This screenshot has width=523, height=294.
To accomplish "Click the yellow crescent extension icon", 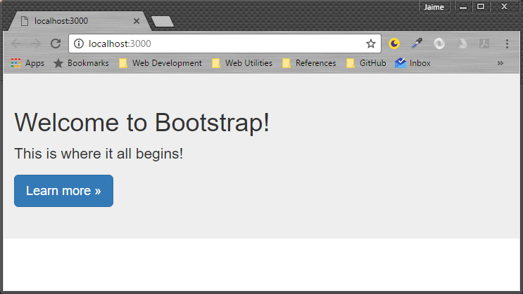I will [x=394, y=44].
